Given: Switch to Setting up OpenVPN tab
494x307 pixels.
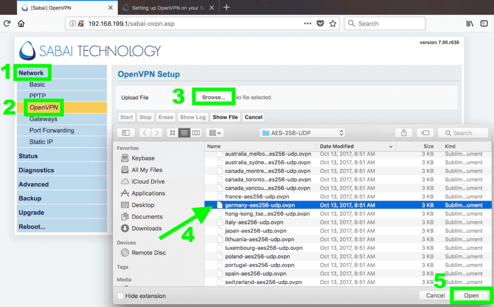Looking at the screenshot, I should click(168, 8).
